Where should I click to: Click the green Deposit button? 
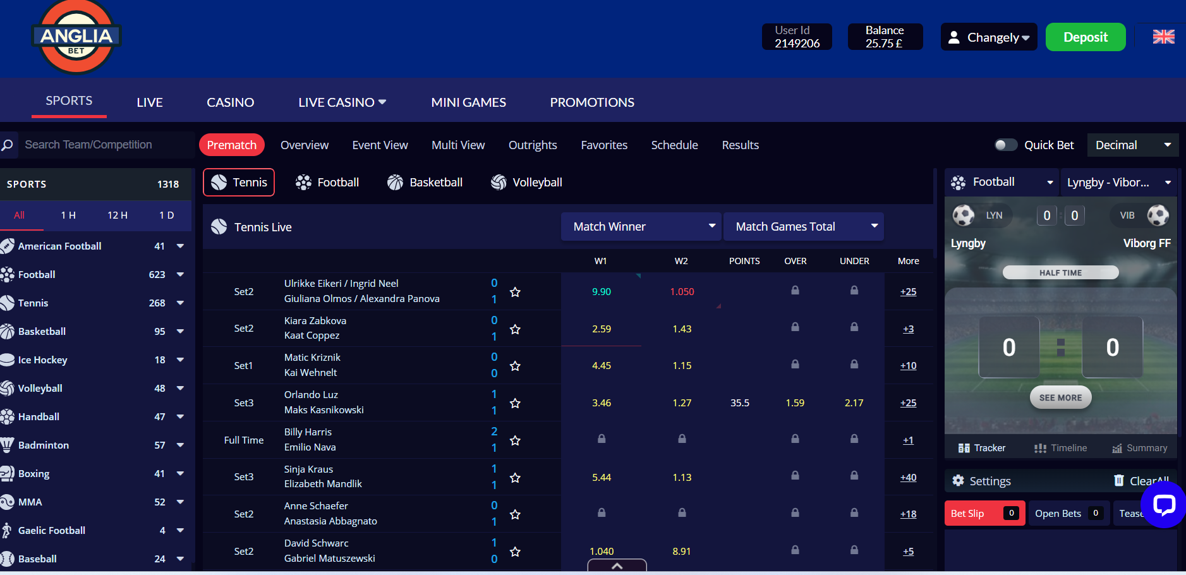1085,37
